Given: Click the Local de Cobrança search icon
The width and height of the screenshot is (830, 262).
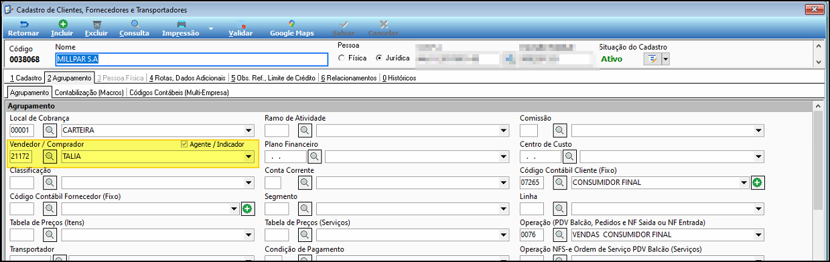Looking at the screenshot, I should (50, 130).
